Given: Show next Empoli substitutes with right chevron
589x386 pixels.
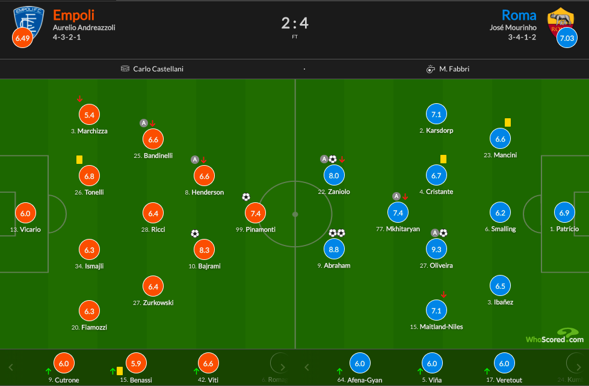Looking at the screenshot, I should 283,367.
